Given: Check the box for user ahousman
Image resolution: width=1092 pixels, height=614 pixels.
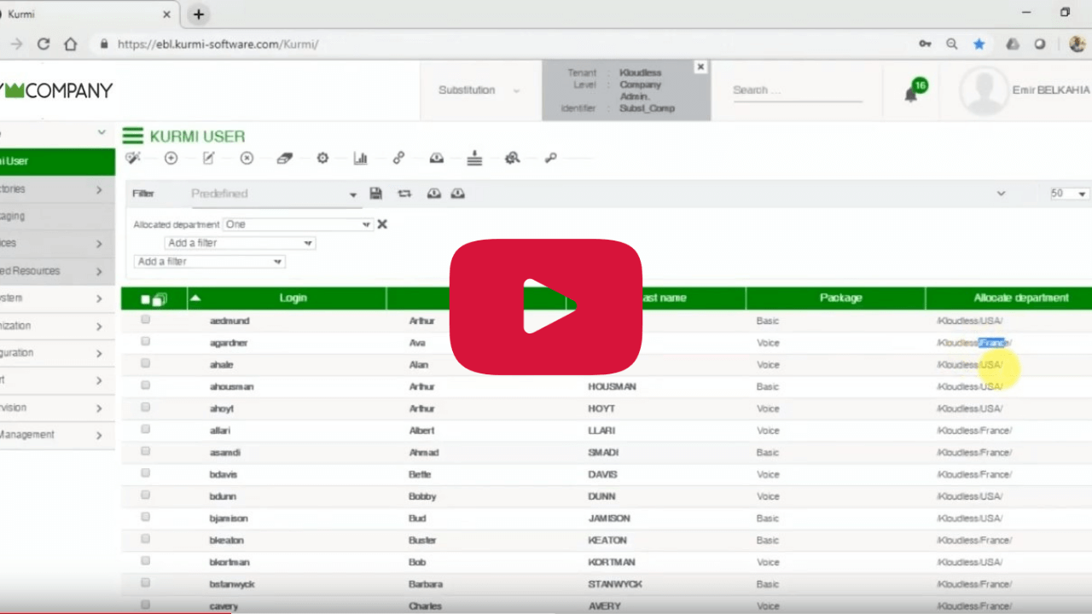Looking at the screenshot, I should (x=145, y=385).
